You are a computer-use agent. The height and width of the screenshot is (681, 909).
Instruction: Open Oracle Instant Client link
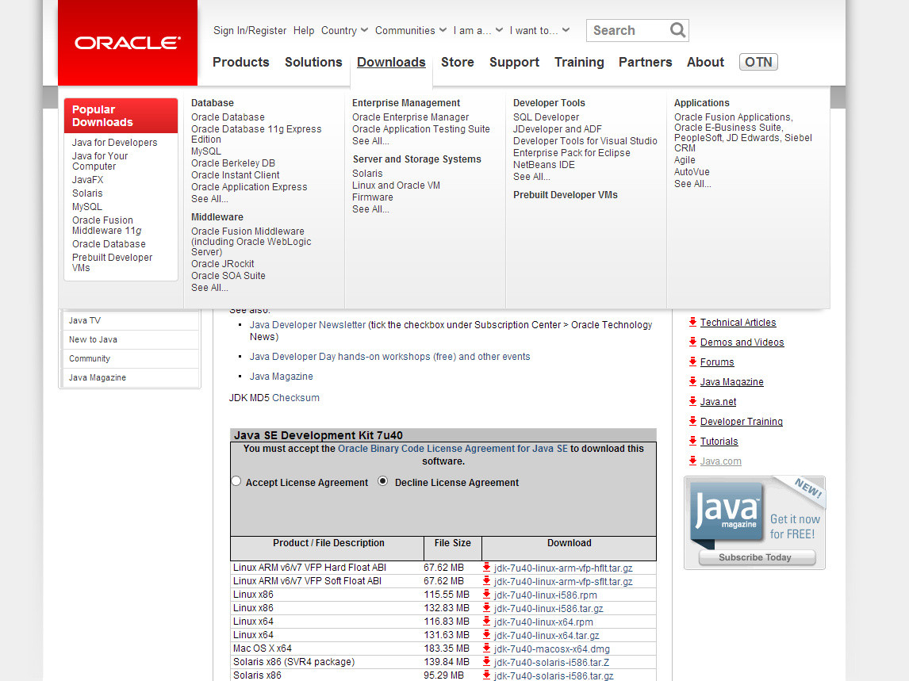(236, 175)
